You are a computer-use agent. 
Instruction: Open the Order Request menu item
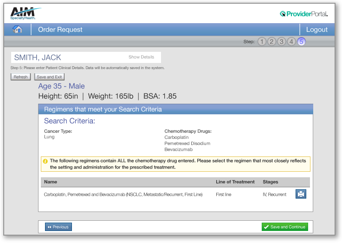[x=60, y=30]
